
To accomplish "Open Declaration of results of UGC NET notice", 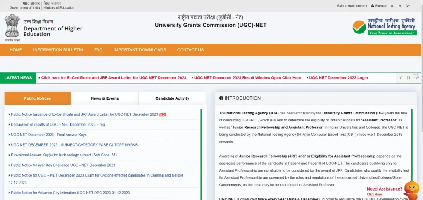I will pyautogui.click(x=58, y=124).
